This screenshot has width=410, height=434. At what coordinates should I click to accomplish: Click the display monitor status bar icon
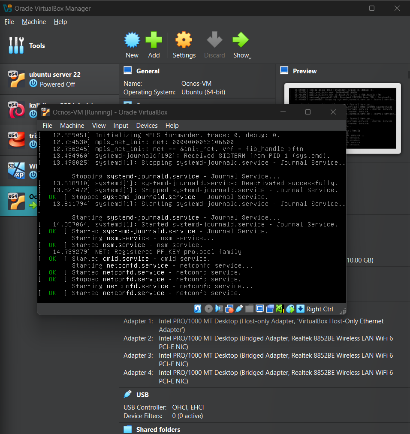point(259,309)
